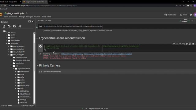Image resolution: width=196 pixels, height=110 pixels.
Task: Open the Laufzeit menu
Action: (37, 17)
